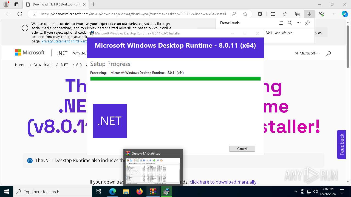Open Edge Settings and more menu
The height and width of the screenshot is (197, 351).
(x=333, y=14)
